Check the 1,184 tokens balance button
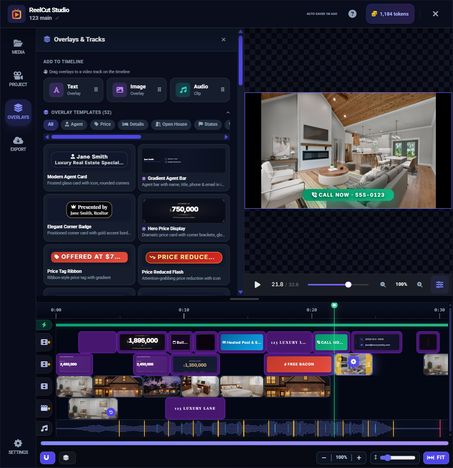Screen dimensions: 453x468 [x=390, y=14]
